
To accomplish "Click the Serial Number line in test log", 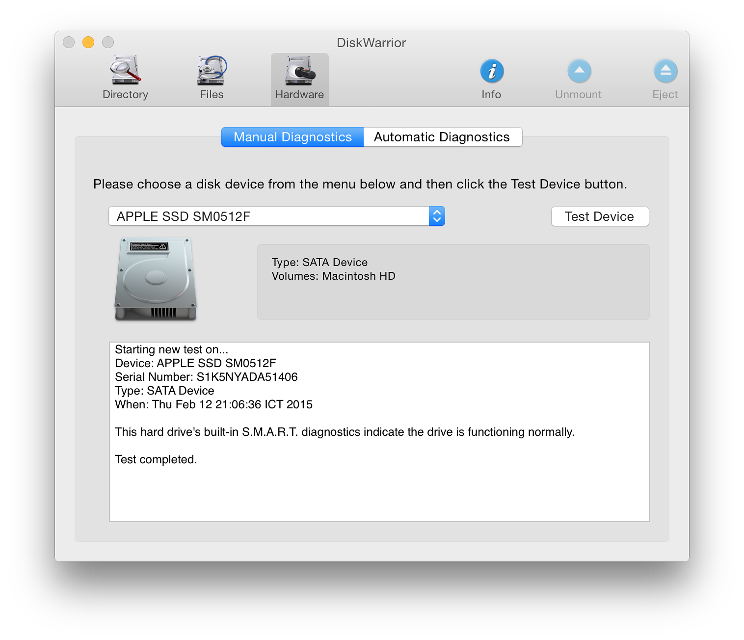I will click(206, 377).
